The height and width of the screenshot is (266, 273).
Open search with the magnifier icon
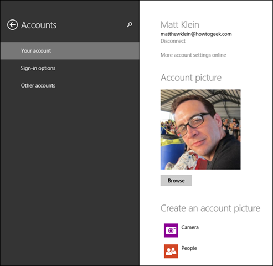(130, 25)
